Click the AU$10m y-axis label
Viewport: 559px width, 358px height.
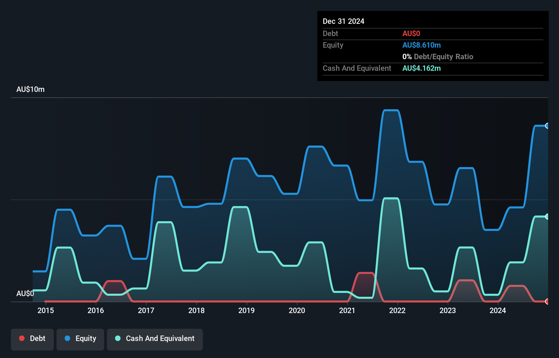click(x=30, y=89)
